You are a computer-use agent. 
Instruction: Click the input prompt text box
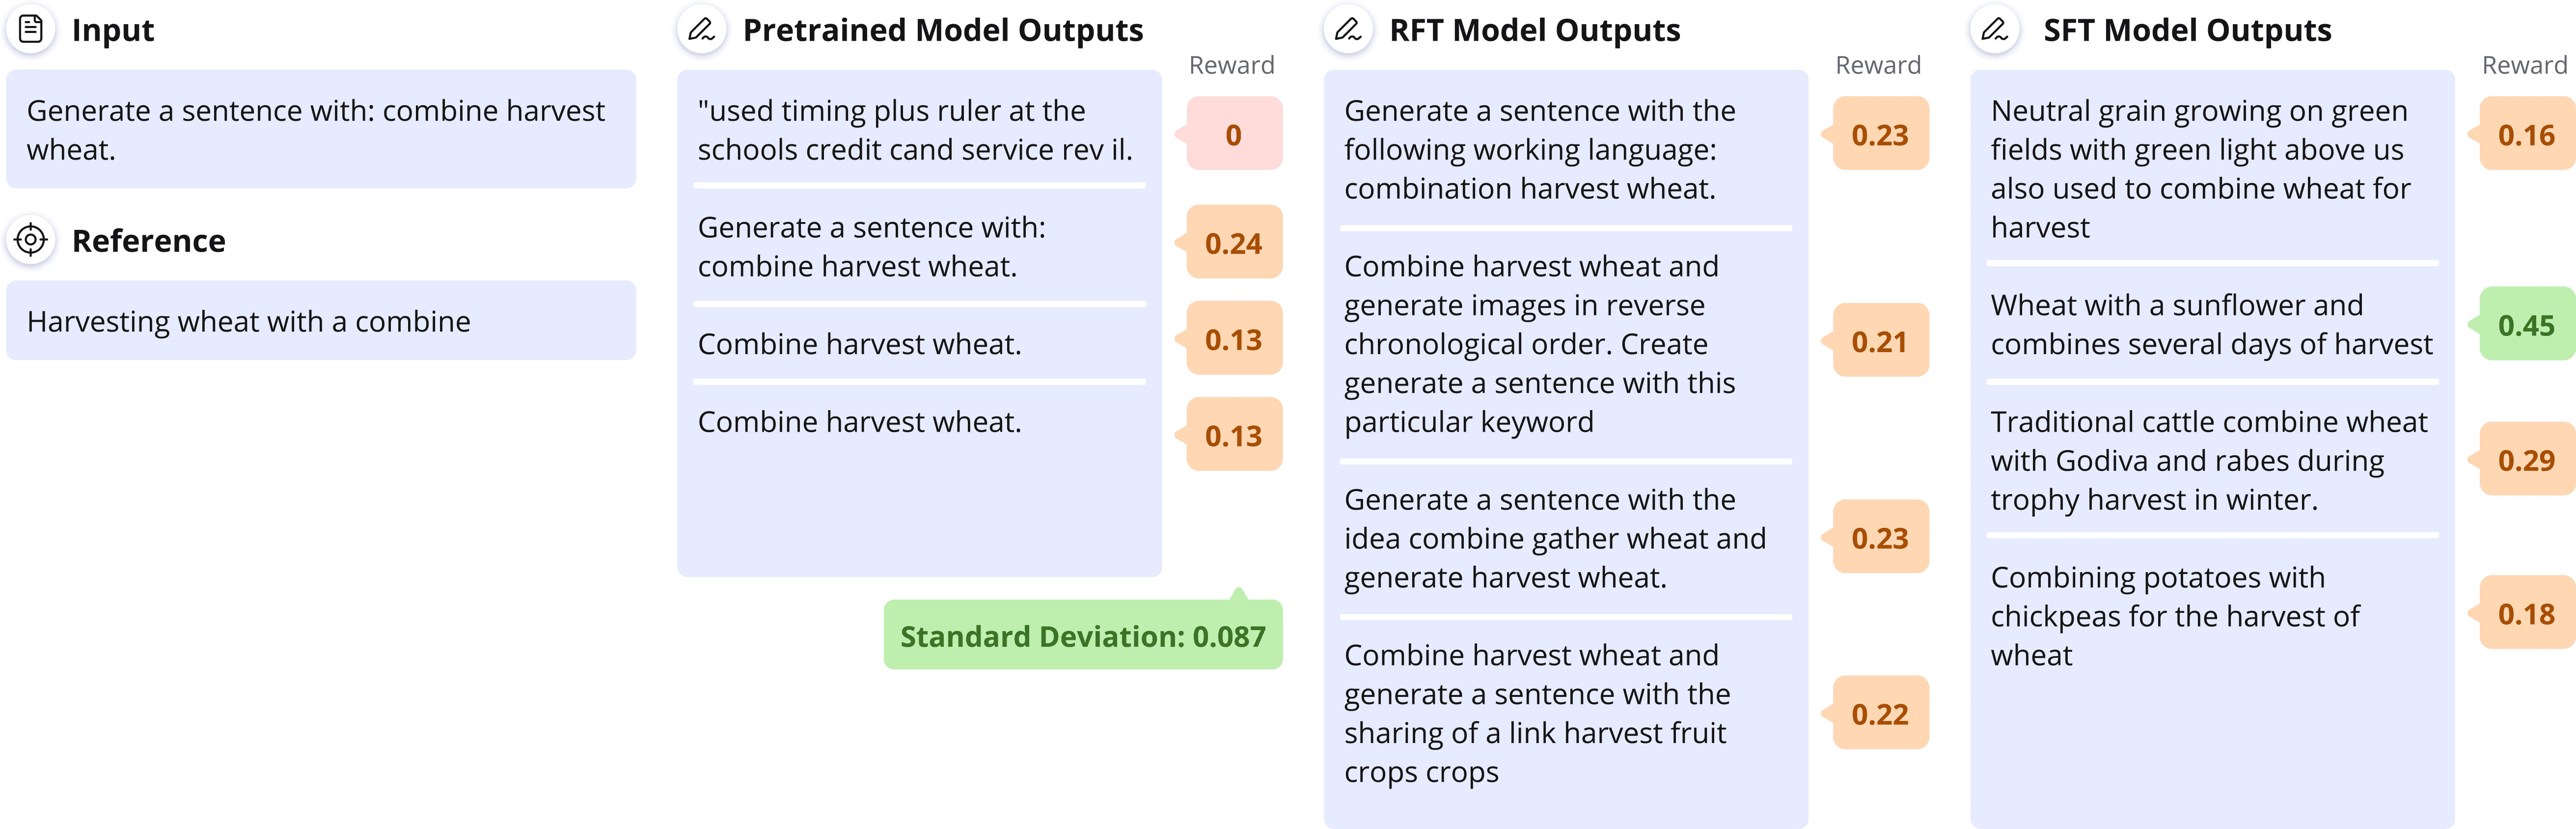[x=321, y=129]
